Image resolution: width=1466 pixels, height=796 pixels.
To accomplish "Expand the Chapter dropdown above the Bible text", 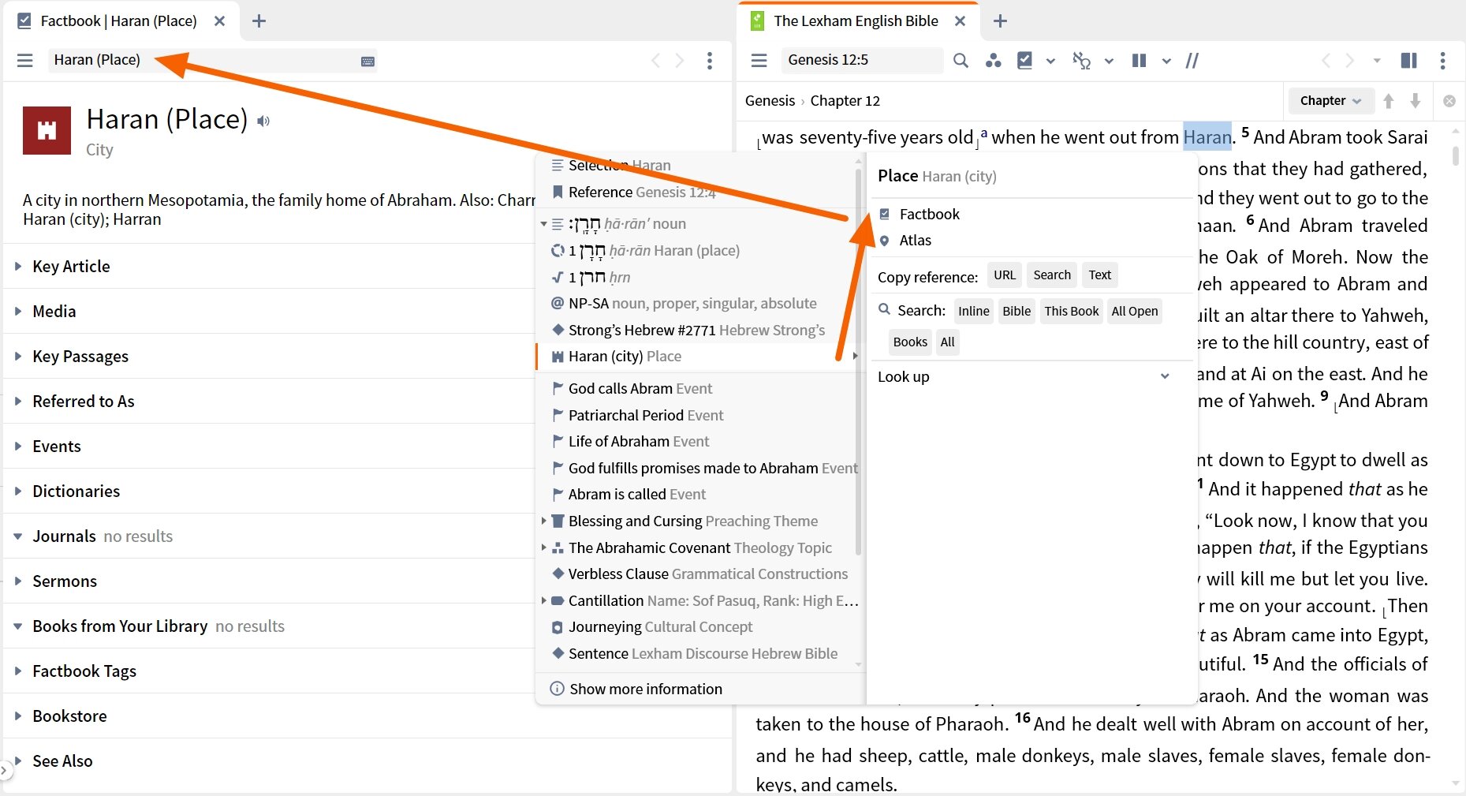I will click(1330, 100).
